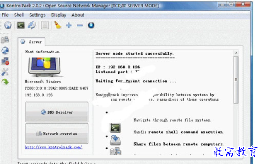This screenshot has height=164, width=261.
Task: Click the blue plus toolbar icon
Action: (x=69, y=26)
